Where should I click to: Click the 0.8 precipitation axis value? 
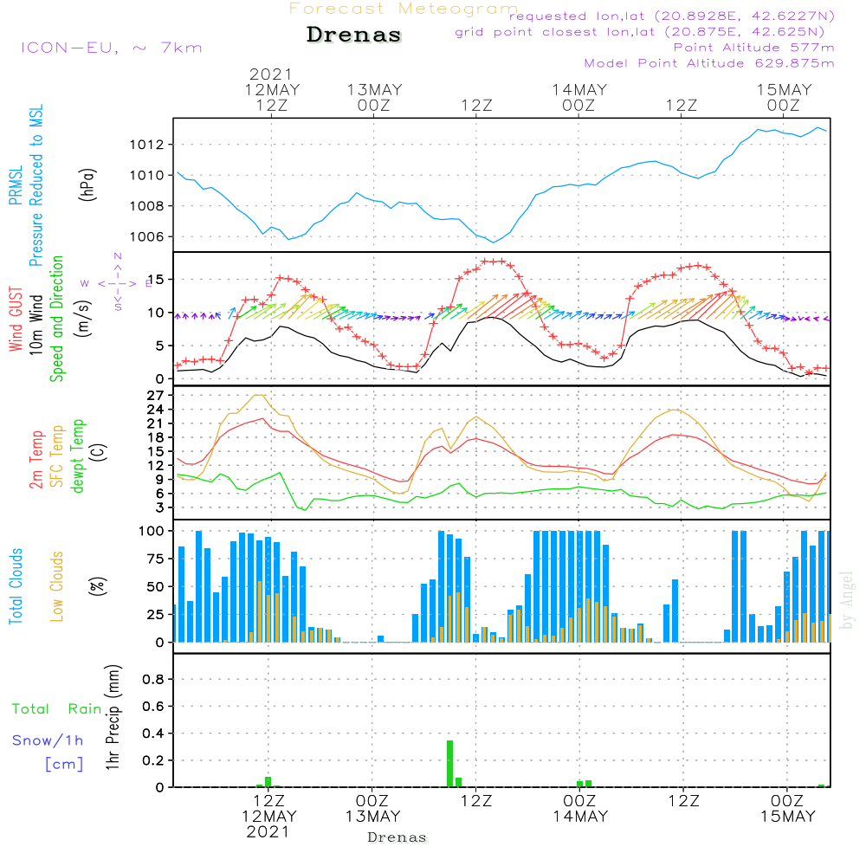click(x=153, y=679)
